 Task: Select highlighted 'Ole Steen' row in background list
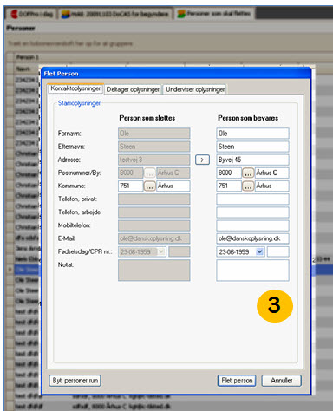click(27, 270)
